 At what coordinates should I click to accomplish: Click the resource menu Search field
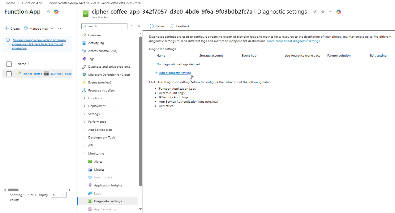(104, 26)
